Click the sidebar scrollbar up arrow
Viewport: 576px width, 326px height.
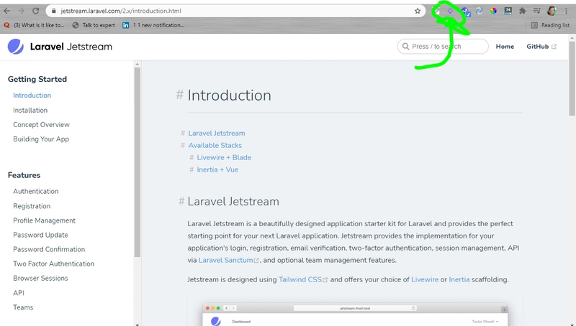[138, 64]
